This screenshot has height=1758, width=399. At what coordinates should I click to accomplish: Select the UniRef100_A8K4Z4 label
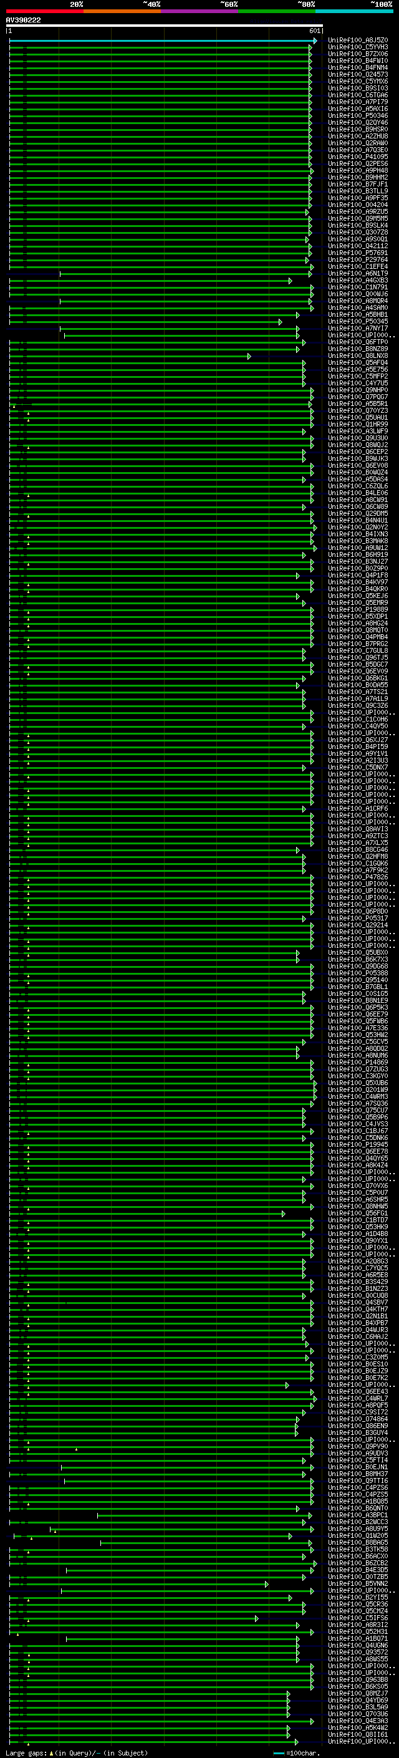[358, 1164]
